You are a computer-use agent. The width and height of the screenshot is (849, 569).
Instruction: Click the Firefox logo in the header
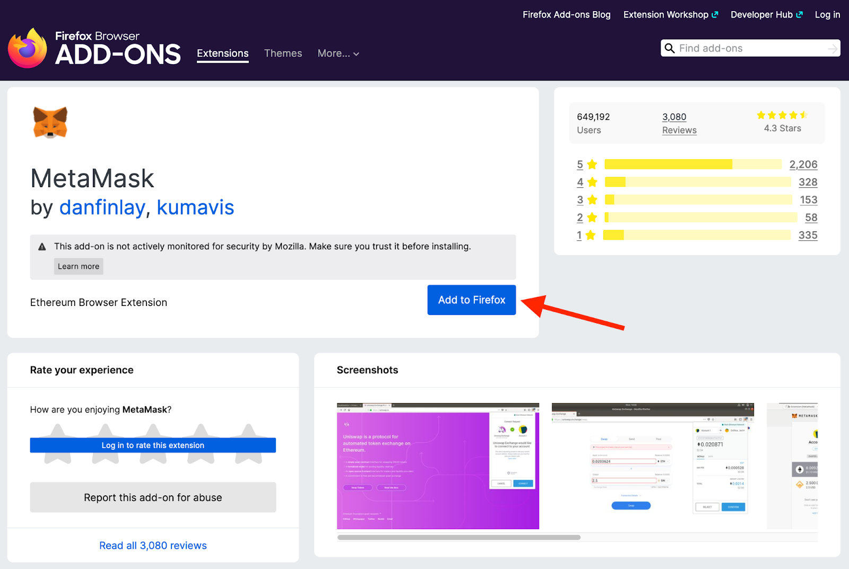28,48
